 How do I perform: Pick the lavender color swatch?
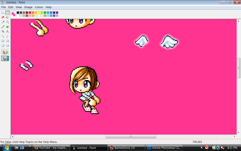(57, 15)
